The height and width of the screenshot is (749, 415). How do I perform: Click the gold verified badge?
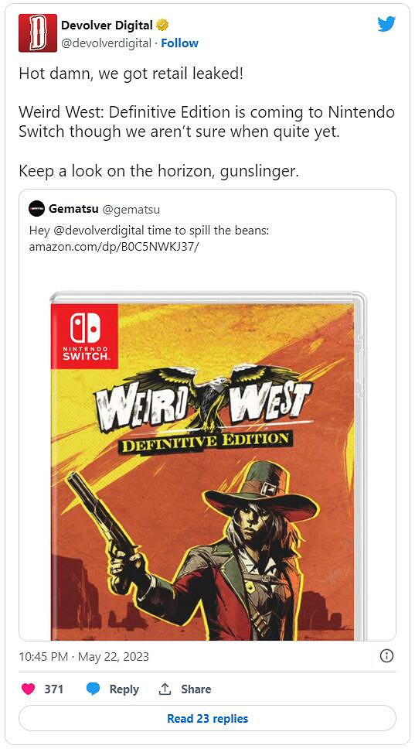(x=163, y=26)
